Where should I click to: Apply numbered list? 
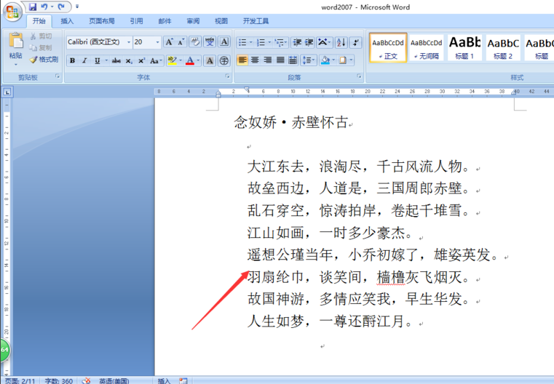click(261, 42)
